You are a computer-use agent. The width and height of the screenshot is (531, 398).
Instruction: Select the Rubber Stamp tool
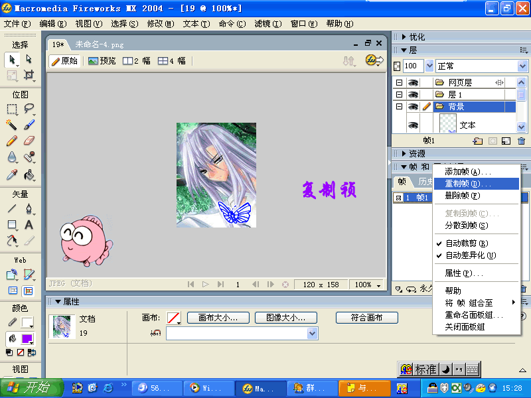(29, 157)
